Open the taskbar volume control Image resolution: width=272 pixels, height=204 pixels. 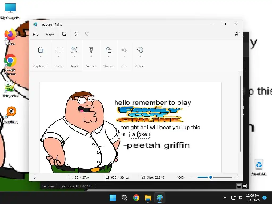(240, 198)
